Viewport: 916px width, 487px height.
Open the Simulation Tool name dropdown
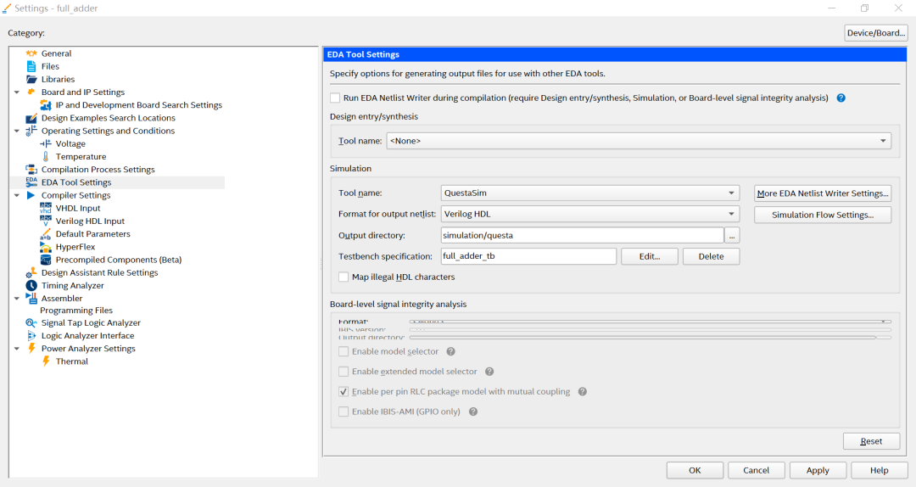(589, 193)
